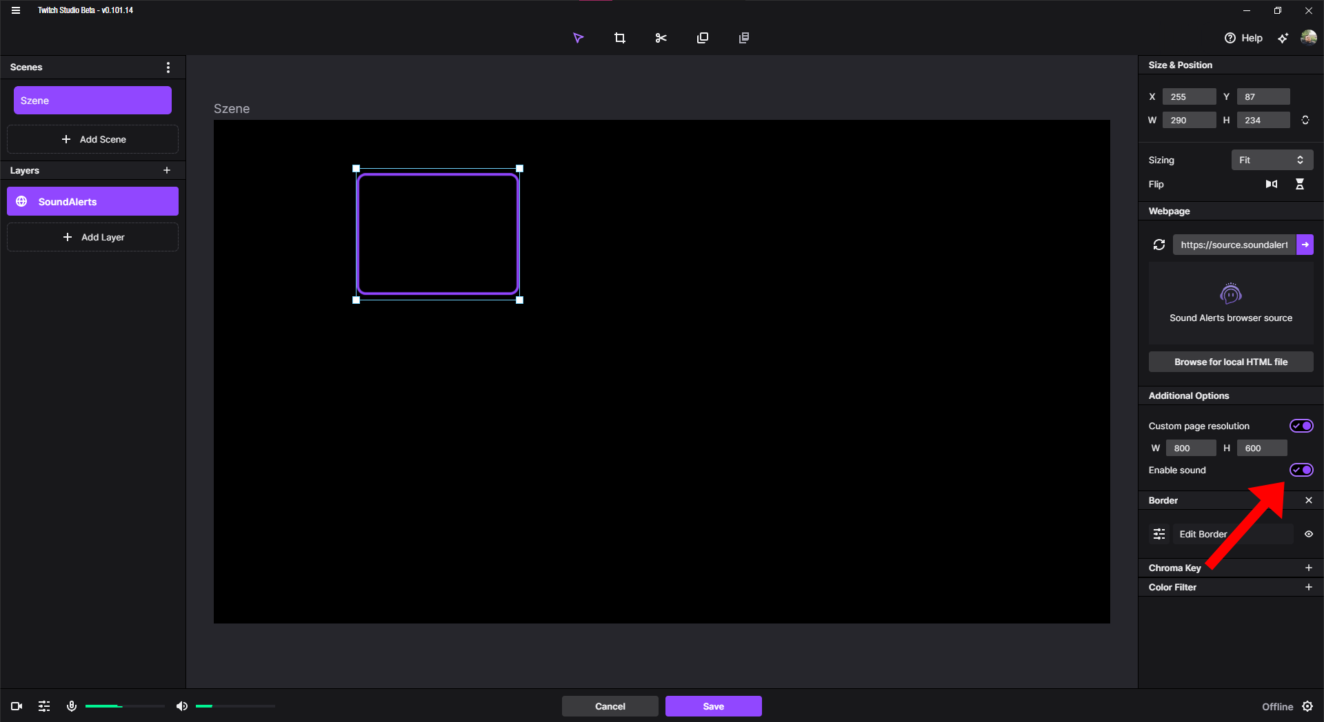Viewport: 1324px width, 722px height.
Task: Click the Additional Options header
Action: (x=1189, y=395)
